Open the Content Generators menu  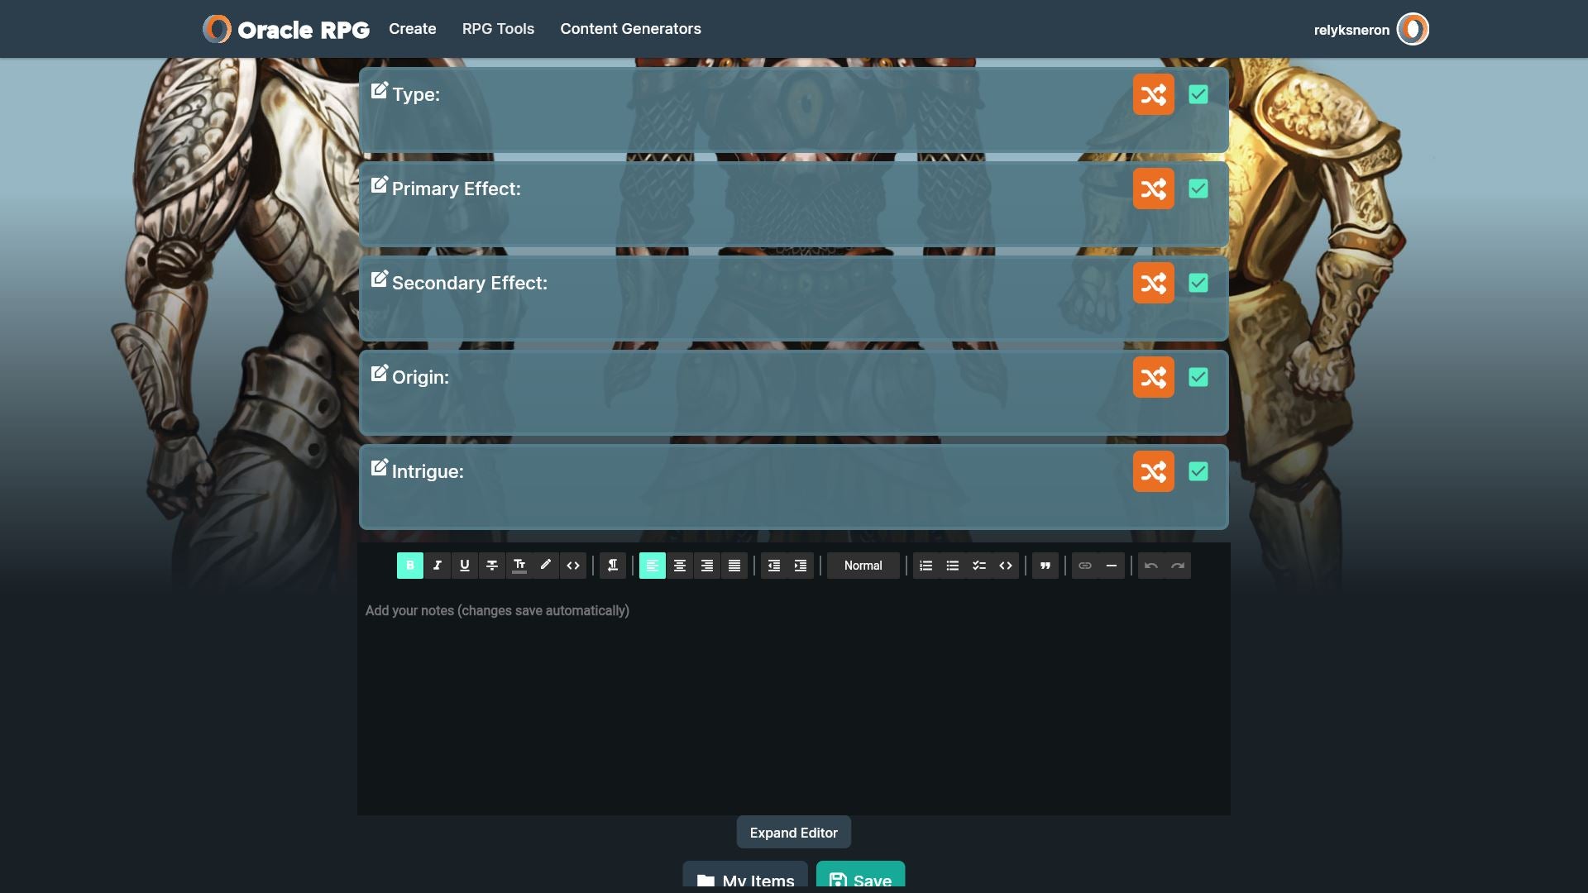(x=630, y=29)
